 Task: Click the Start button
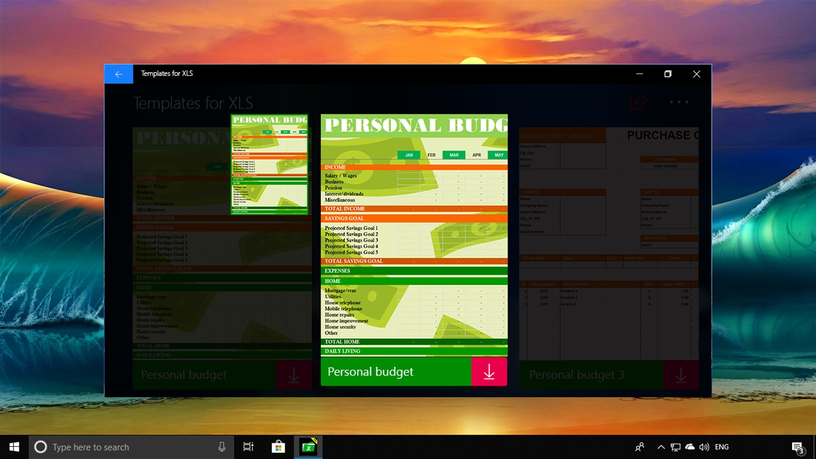tap(13, 447)
